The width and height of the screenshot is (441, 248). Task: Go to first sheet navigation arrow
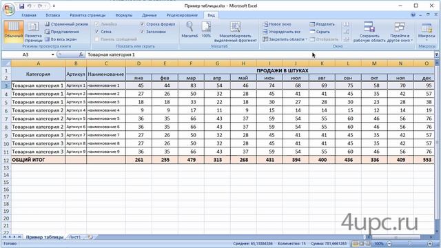[4, 237]
